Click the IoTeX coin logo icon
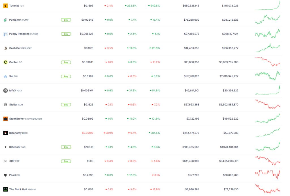 coord(6,91)
